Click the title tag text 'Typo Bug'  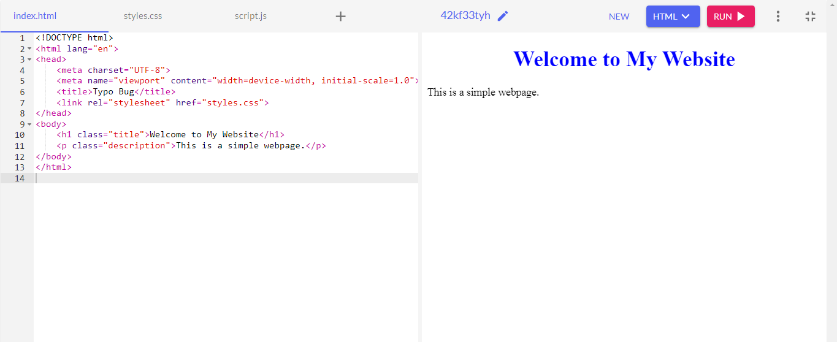pos(113,92)
